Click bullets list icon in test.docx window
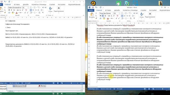The width and height of the screenshot is (170, 95). (122, 13)
